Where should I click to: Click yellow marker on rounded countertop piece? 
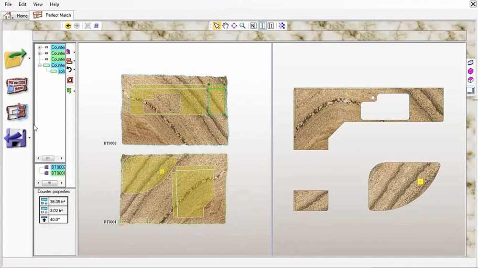coord(420,182)
